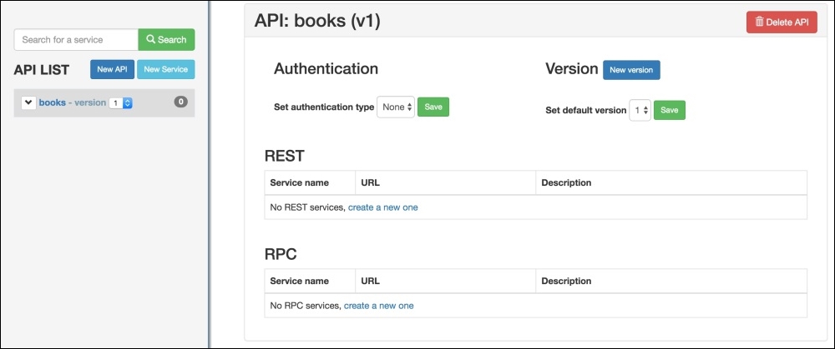Save the default version setting

point(669,110)
